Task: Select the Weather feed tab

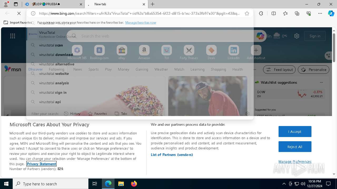Action: coord(161,69)
